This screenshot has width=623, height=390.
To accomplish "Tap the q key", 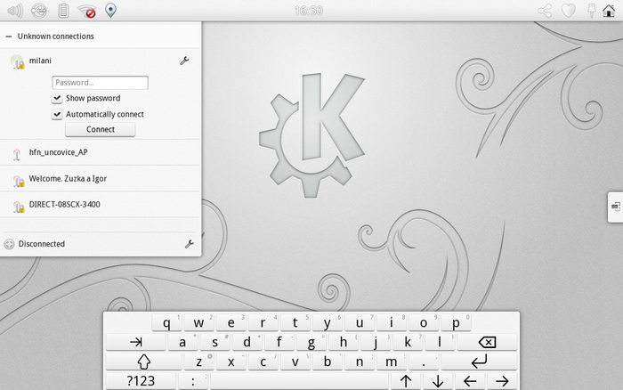I will click(167, 322).
